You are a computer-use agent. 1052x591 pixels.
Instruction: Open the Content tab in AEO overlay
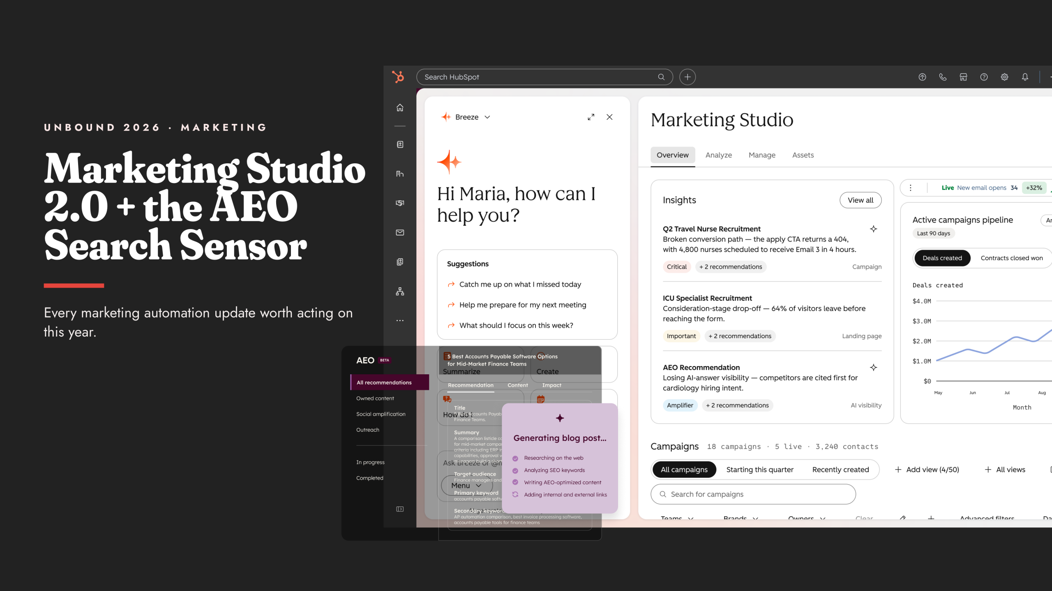pos(517,385)
